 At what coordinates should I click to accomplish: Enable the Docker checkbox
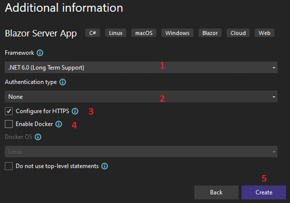pos(9,124)
